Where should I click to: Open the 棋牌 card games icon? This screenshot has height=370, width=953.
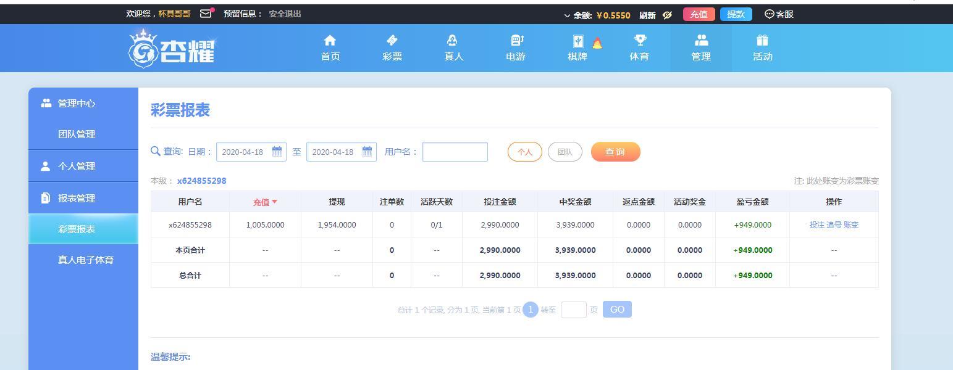coord(578,41)
